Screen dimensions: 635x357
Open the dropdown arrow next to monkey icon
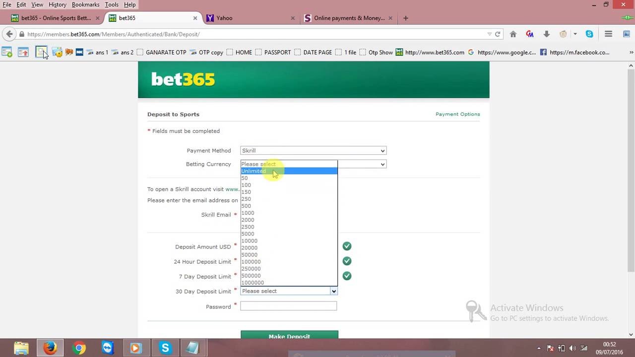575,34
